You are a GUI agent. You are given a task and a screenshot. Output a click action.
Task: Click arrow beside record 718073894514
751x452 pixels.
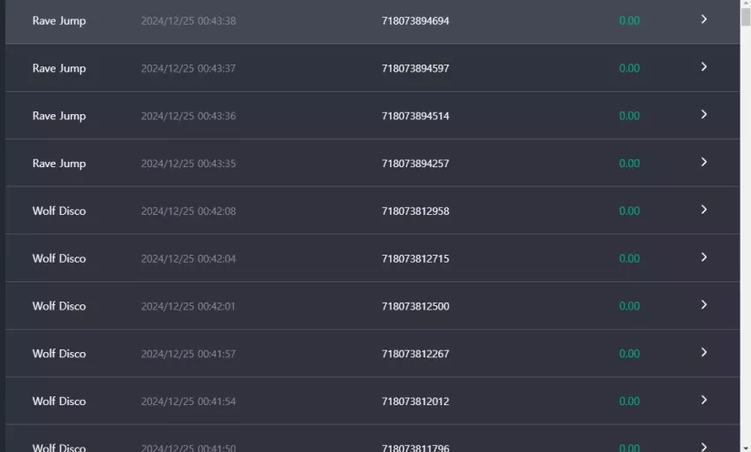(x=703, y=115)
